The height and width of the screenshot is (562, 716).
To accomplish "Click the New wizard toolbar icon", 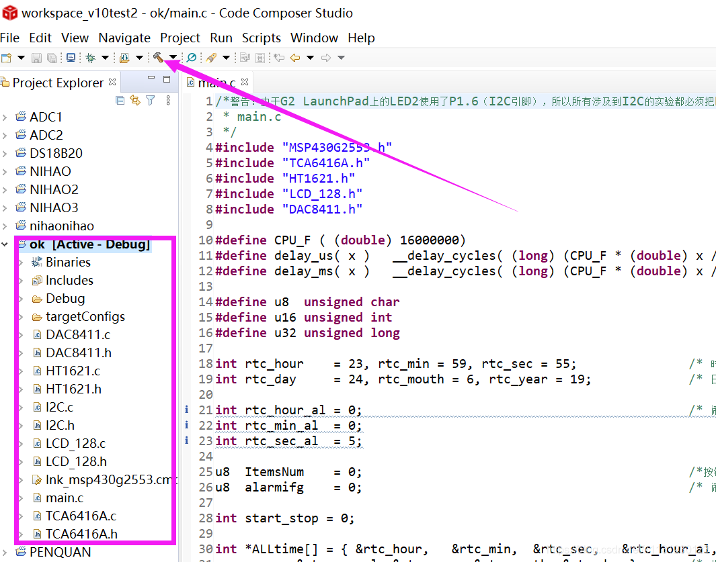I will 7,58.
